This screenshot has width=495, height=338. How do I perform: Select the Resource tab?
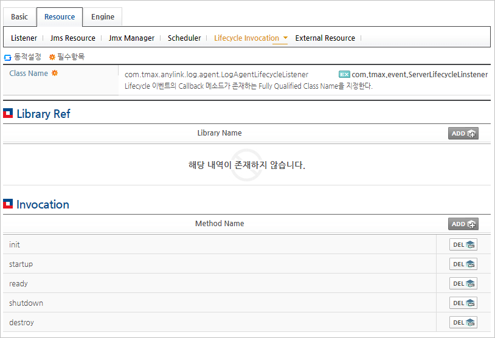(x=60, y=17)
